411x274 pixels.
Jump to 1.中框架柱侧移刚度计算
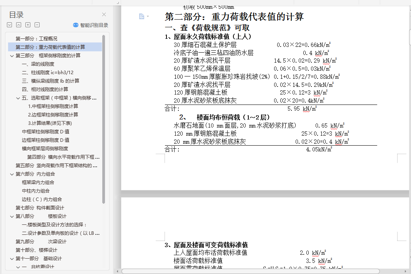[53, 106]
